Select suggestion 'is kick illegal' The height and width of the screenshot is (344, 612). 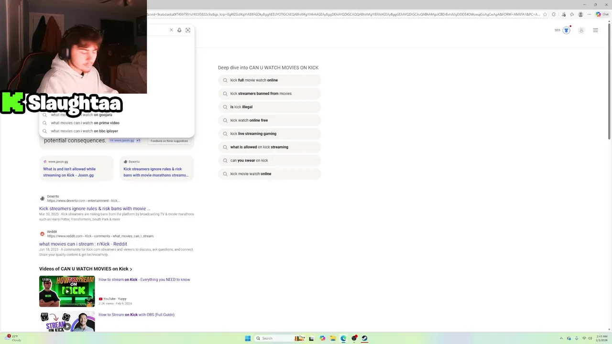(270, 107)
